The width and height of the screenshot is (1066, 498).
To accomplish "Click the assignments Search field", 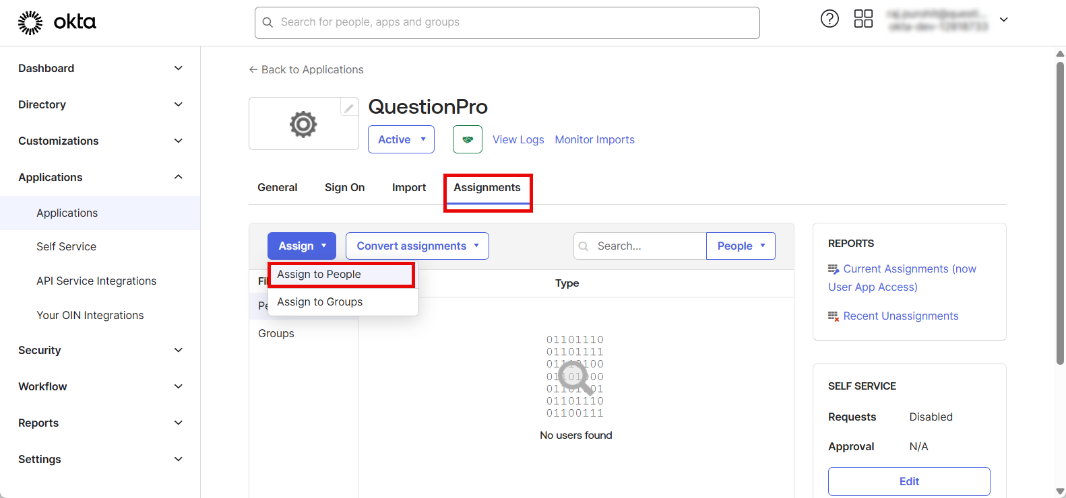I will click(640, 246).
